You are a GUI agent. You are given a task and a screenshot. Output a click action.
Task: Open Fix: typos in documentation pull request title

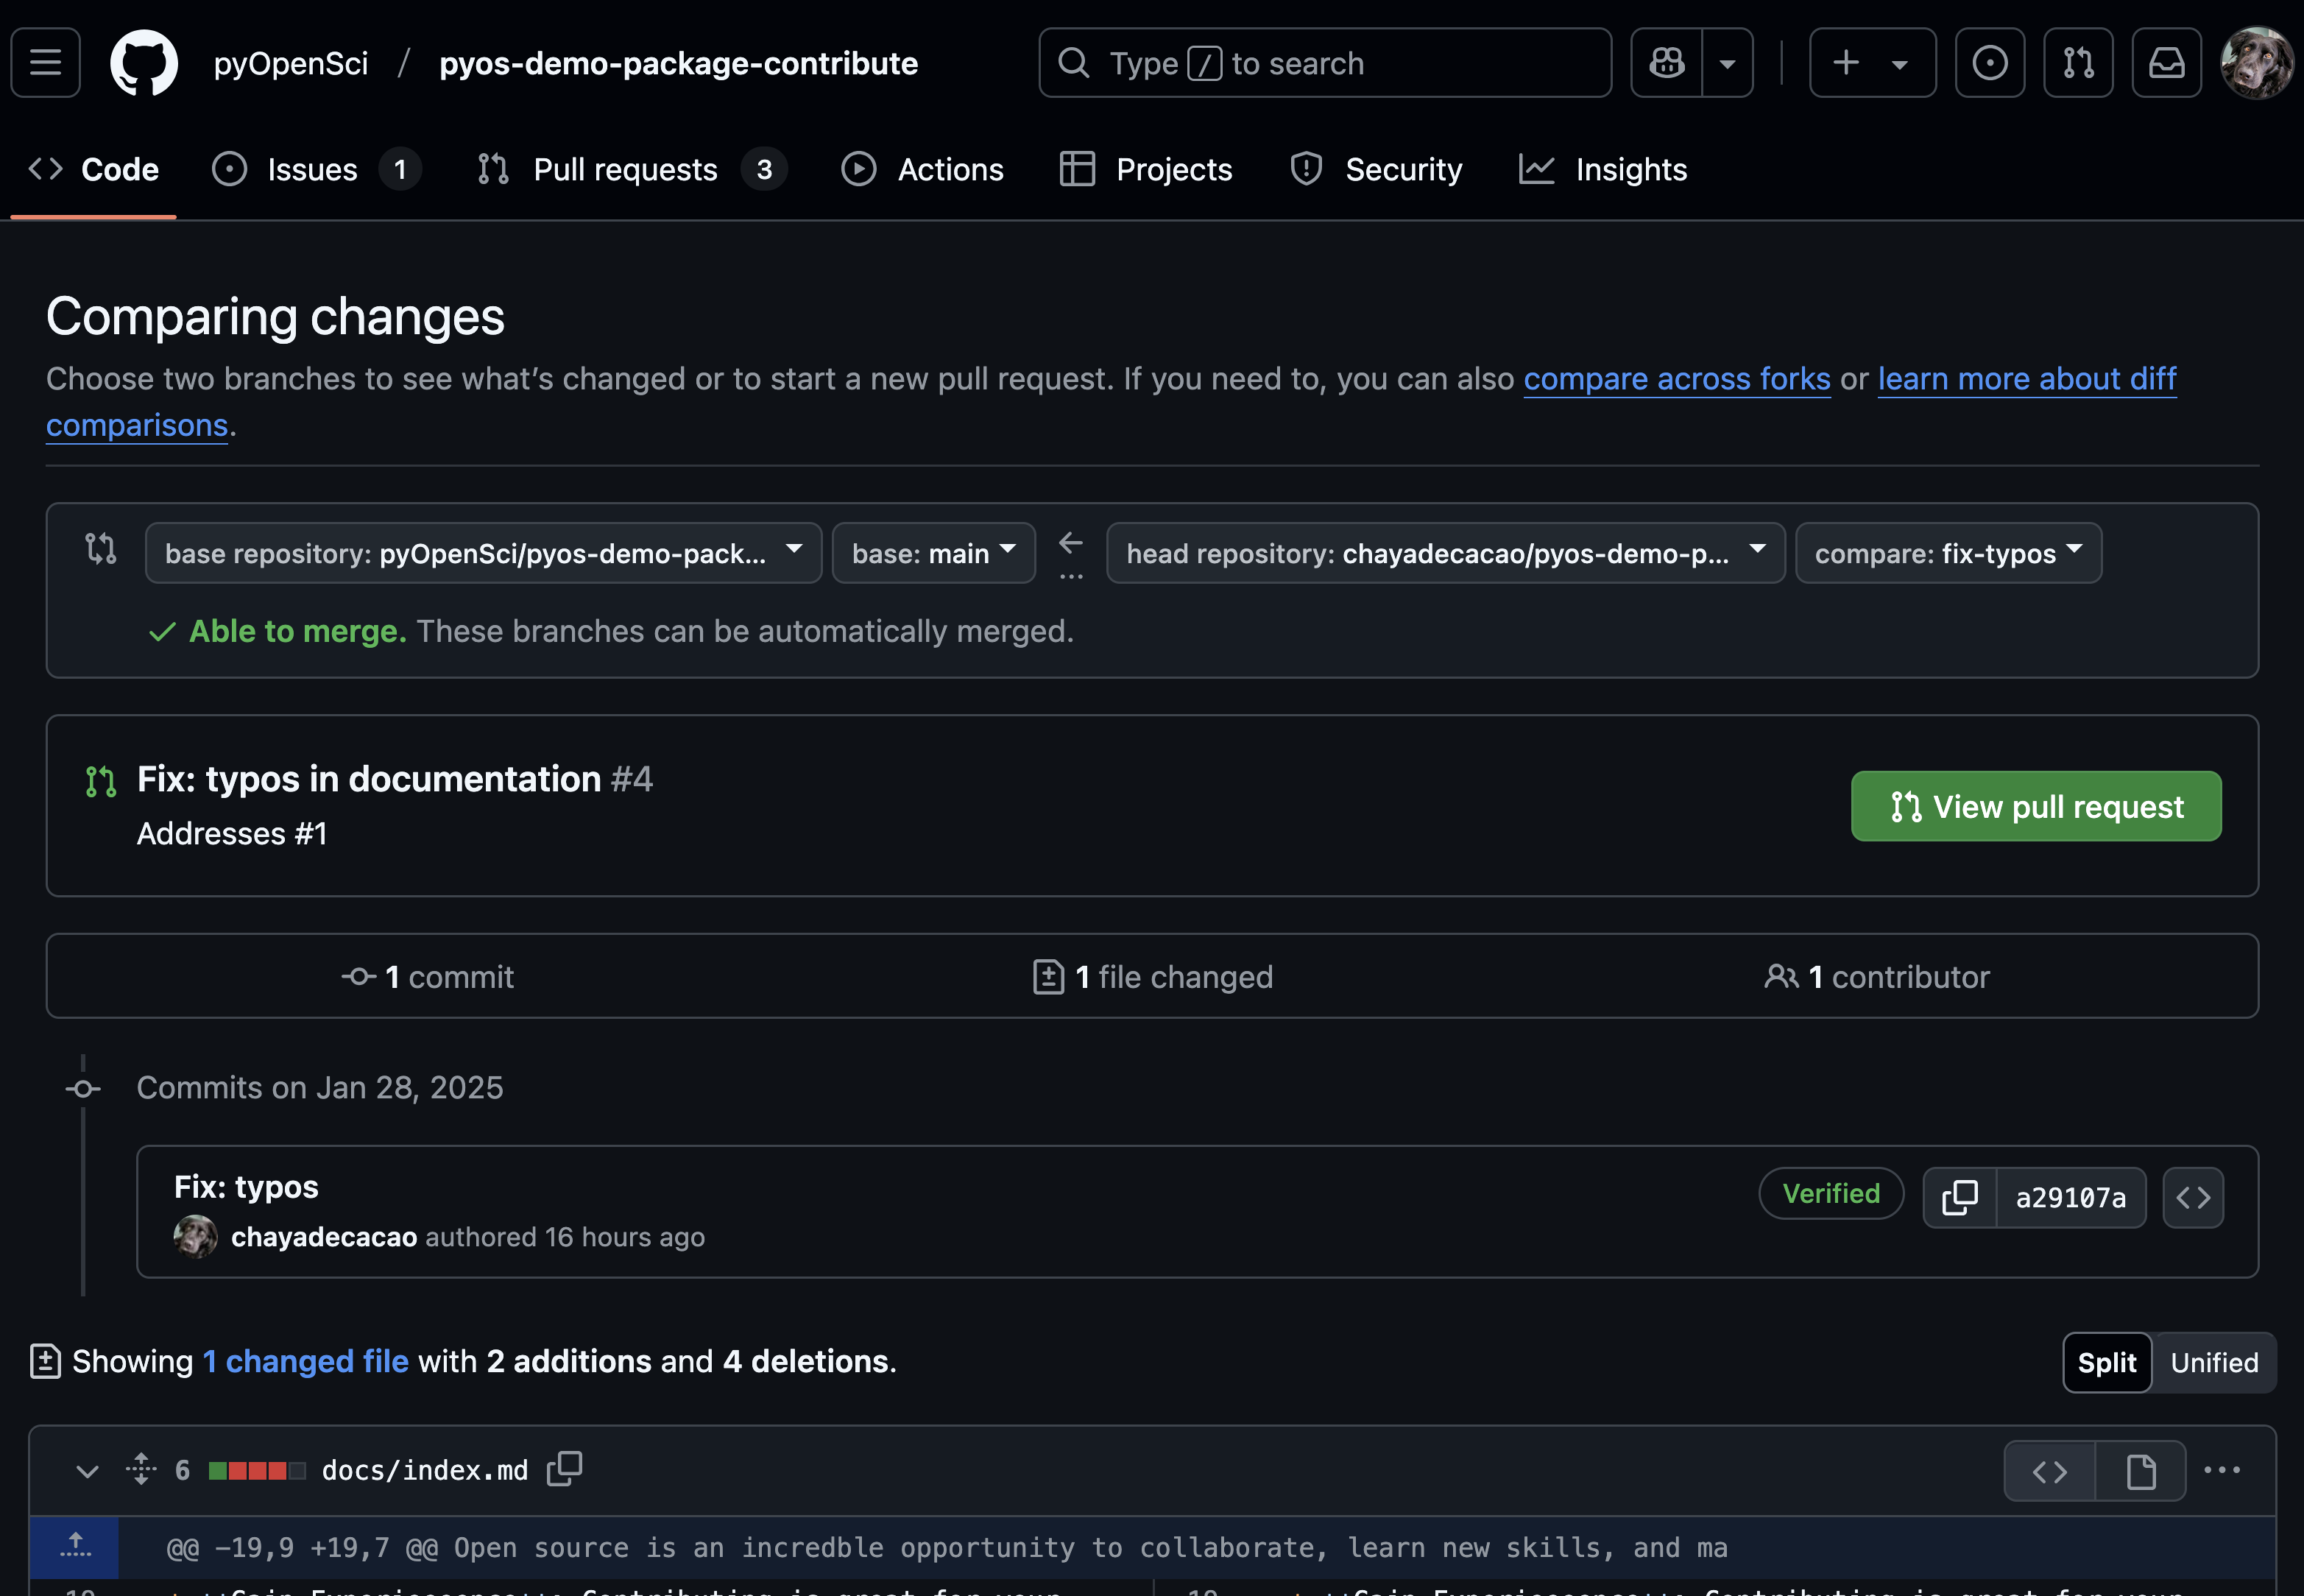click(x=369, y=779)
